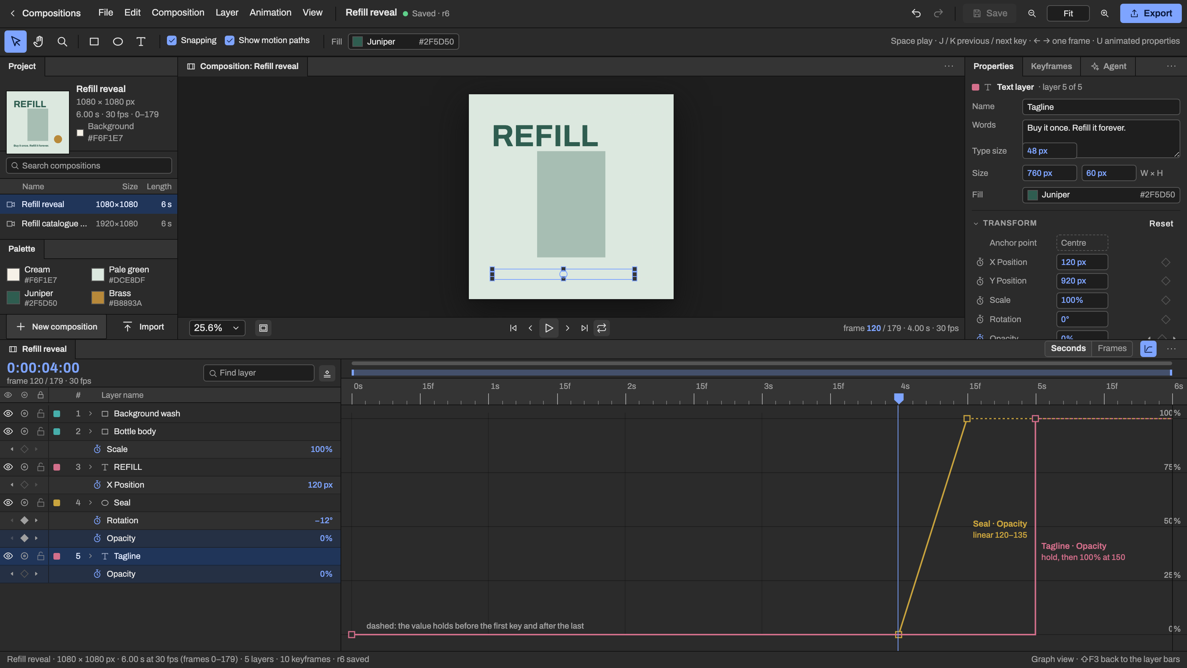Viewport: 1187px width, 668px height.
Task: Open the Composition menu
Action: pyautogui.click(x=178, y=13)
